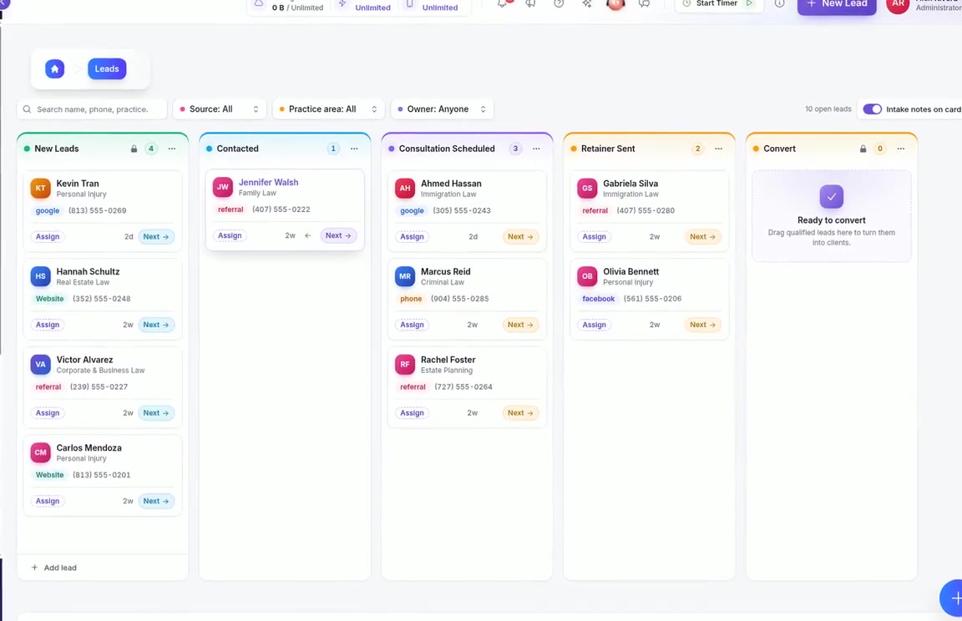Advance Olivia Bennett with Next button
The height and width of the screenshot is (621, 962).
pyautogui.click(x=702, y=325)
